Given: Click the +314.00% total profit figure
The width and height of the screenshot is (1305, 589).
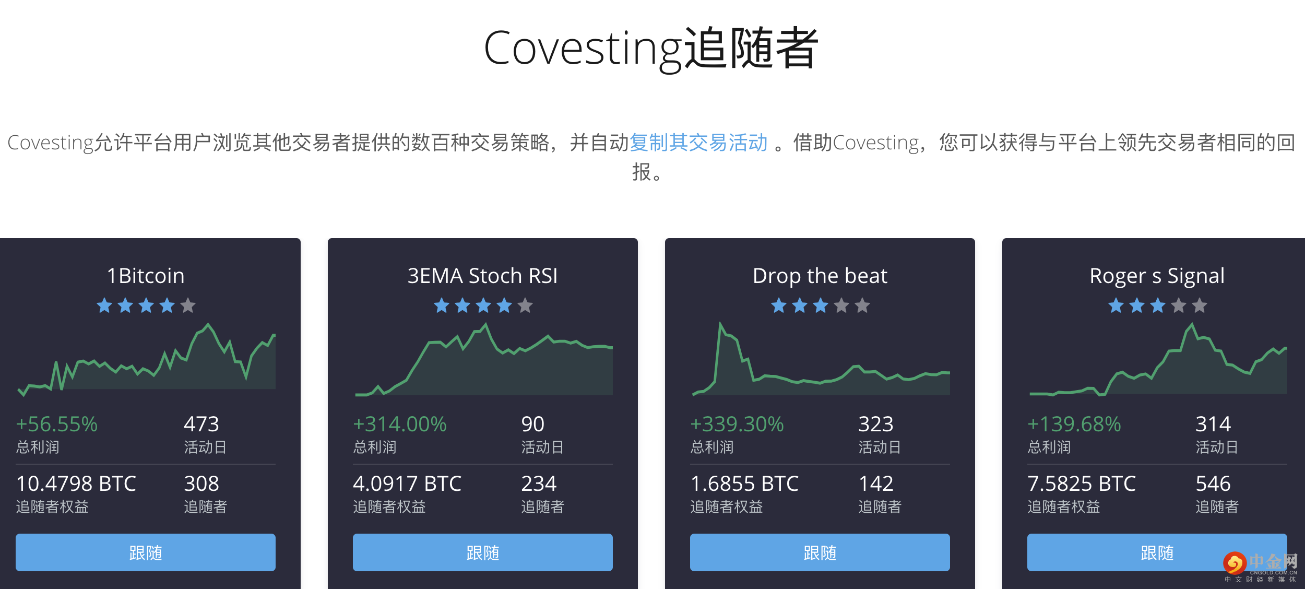Looking at the screenshot, I should (400, 424).
